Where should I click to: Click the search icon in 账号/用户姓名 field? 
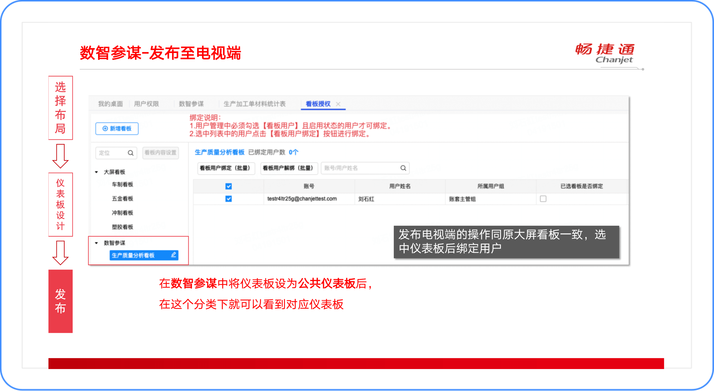[x=403, y=168]
